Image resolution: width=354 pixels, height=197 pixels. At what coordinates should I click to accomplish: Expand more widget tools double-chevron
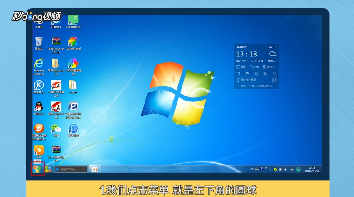[274, 73]
